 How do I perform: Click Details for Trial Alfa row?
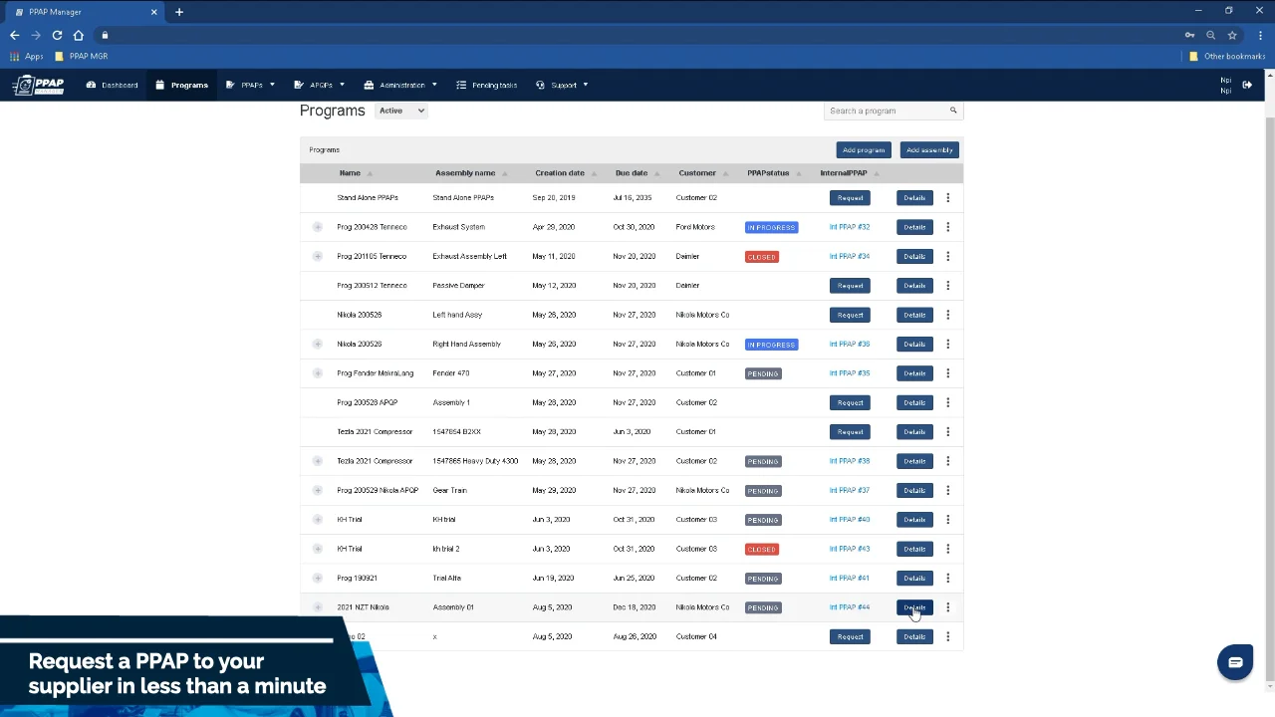click(914, 579)
